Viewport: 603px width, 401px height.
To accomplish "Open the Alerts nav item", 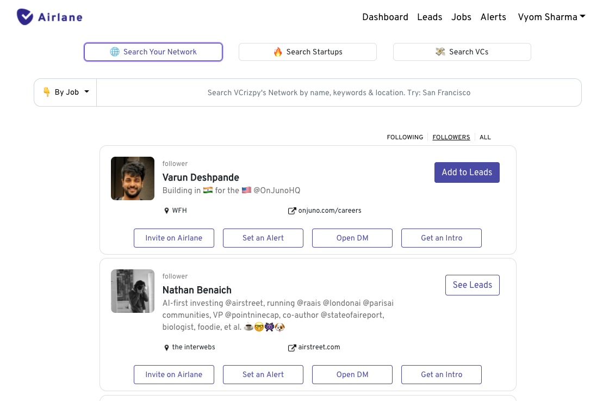I will pos(493,17).
